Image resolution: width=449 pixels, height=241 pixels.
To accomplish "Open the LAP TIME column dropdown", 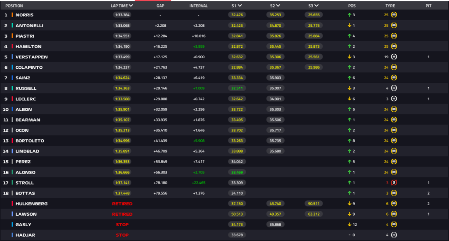I will click(131, 6).
